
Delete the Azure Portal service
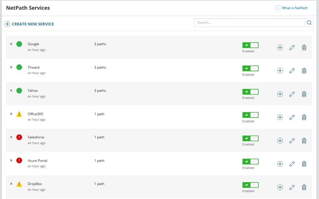[x=304, y=164]
